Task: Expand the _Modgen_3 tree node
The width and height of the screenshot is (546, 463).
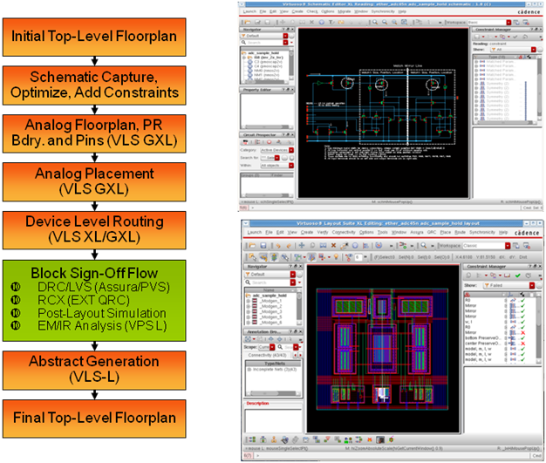Action: pyautogui.click(x=249, y=311)
